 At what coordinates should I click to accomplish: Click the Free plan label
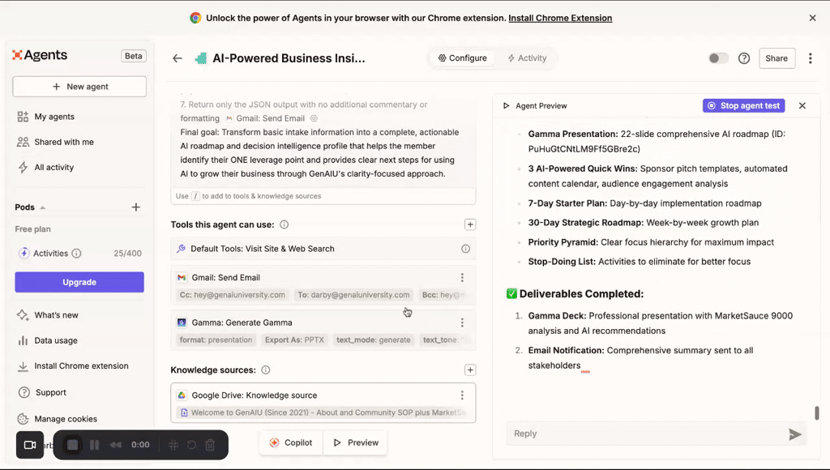click(32, 229)
